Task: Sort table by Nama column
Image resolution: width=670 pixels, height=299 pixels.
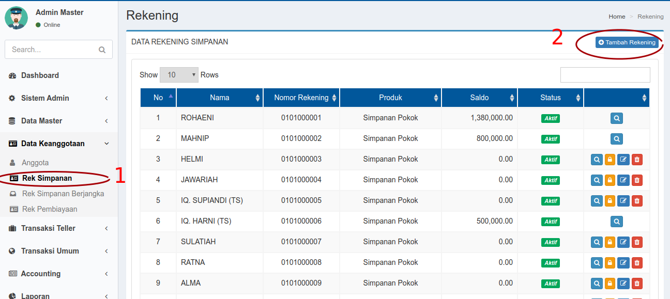Action: [220, 98]
